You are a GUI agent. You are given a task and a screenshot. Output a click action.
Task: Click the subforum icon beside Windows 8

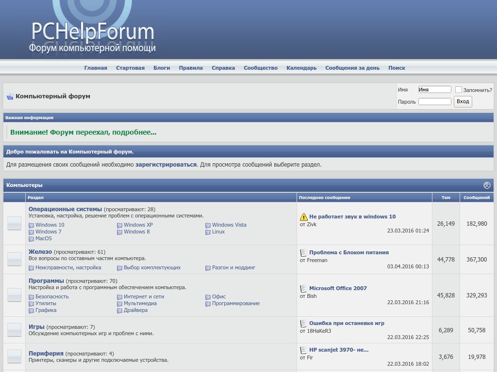click(119, 232)
